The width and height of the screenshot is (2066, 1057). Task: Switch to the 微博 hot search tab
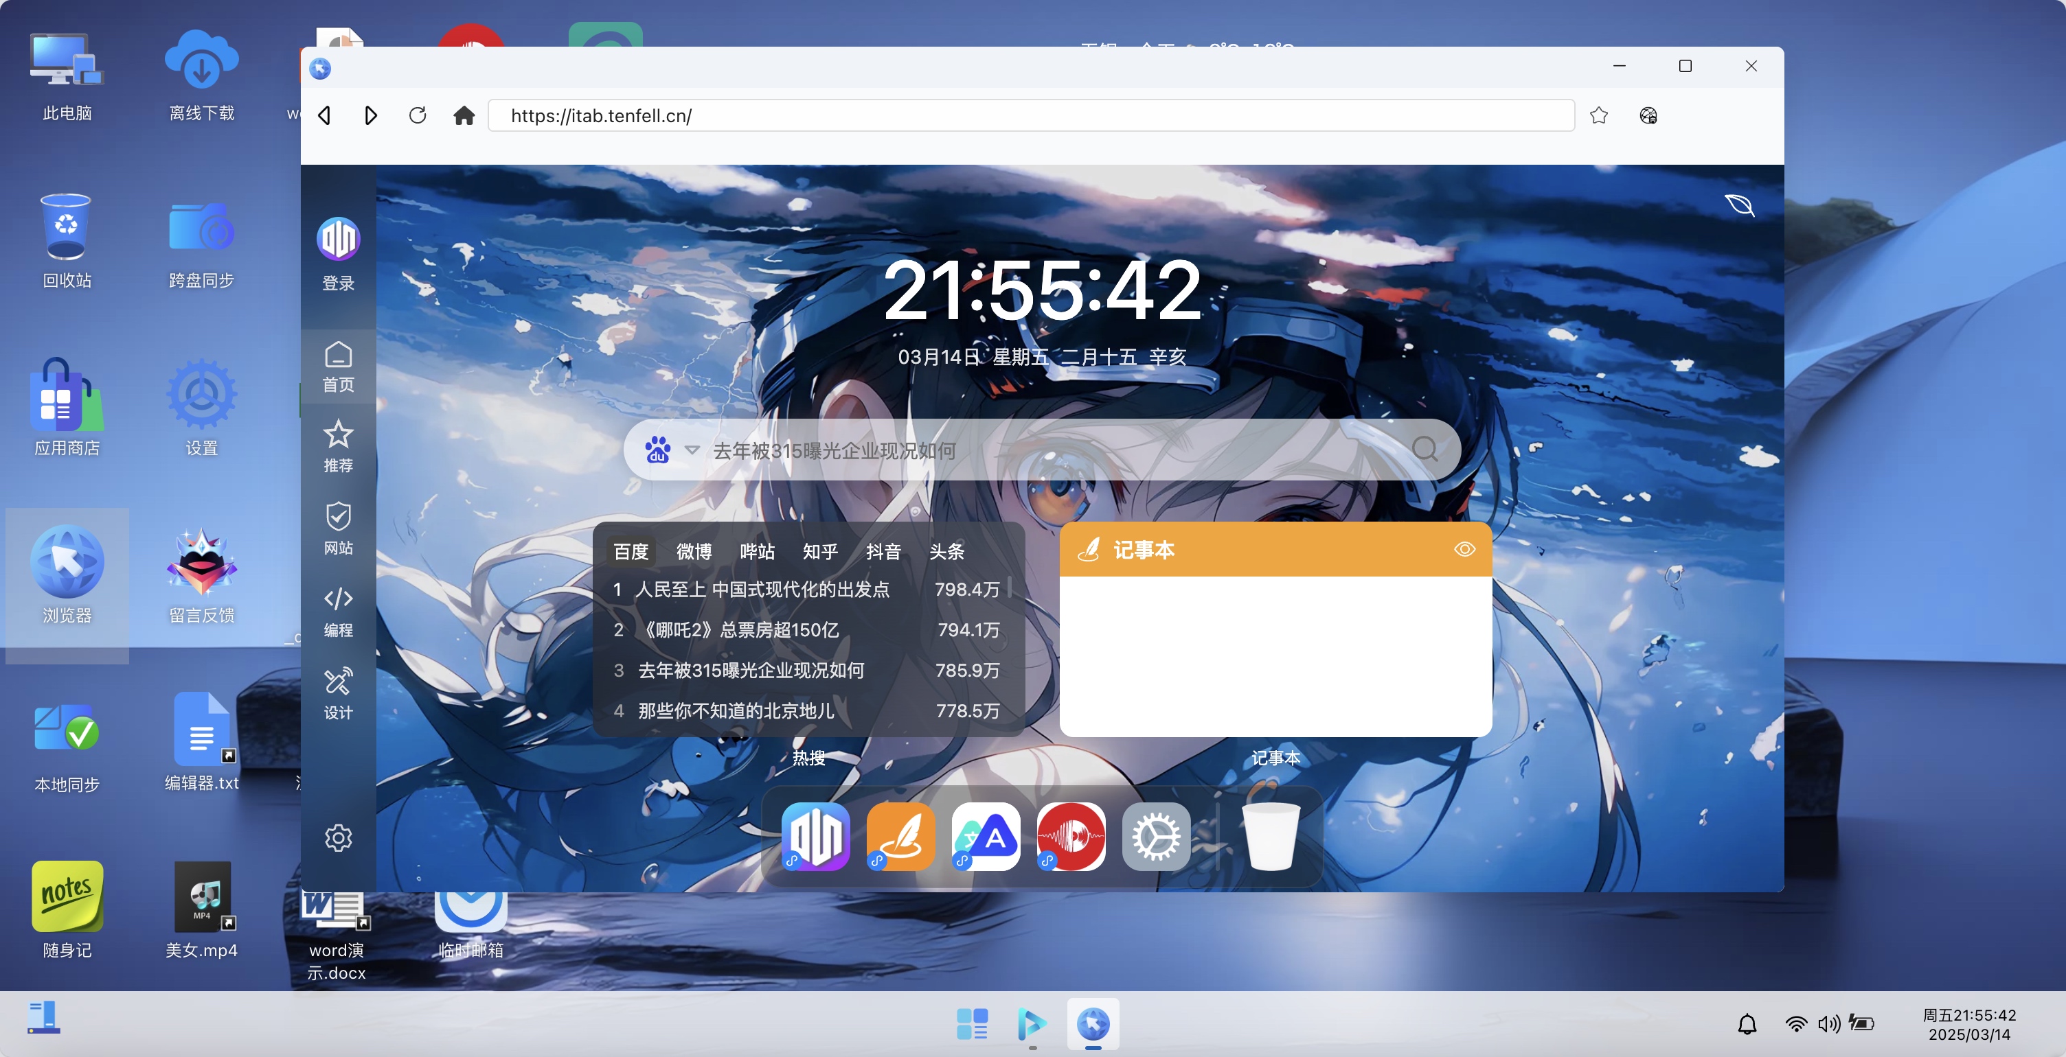click(x=694, y=551)
